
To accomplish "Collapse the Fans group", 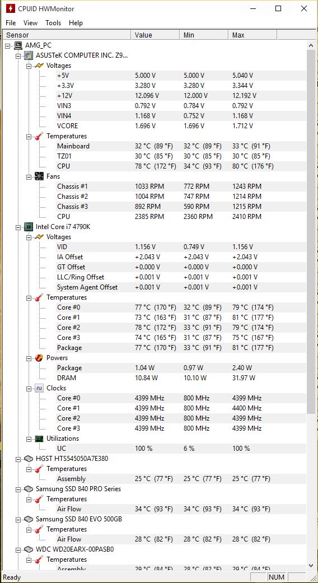I will coord(29,176).
